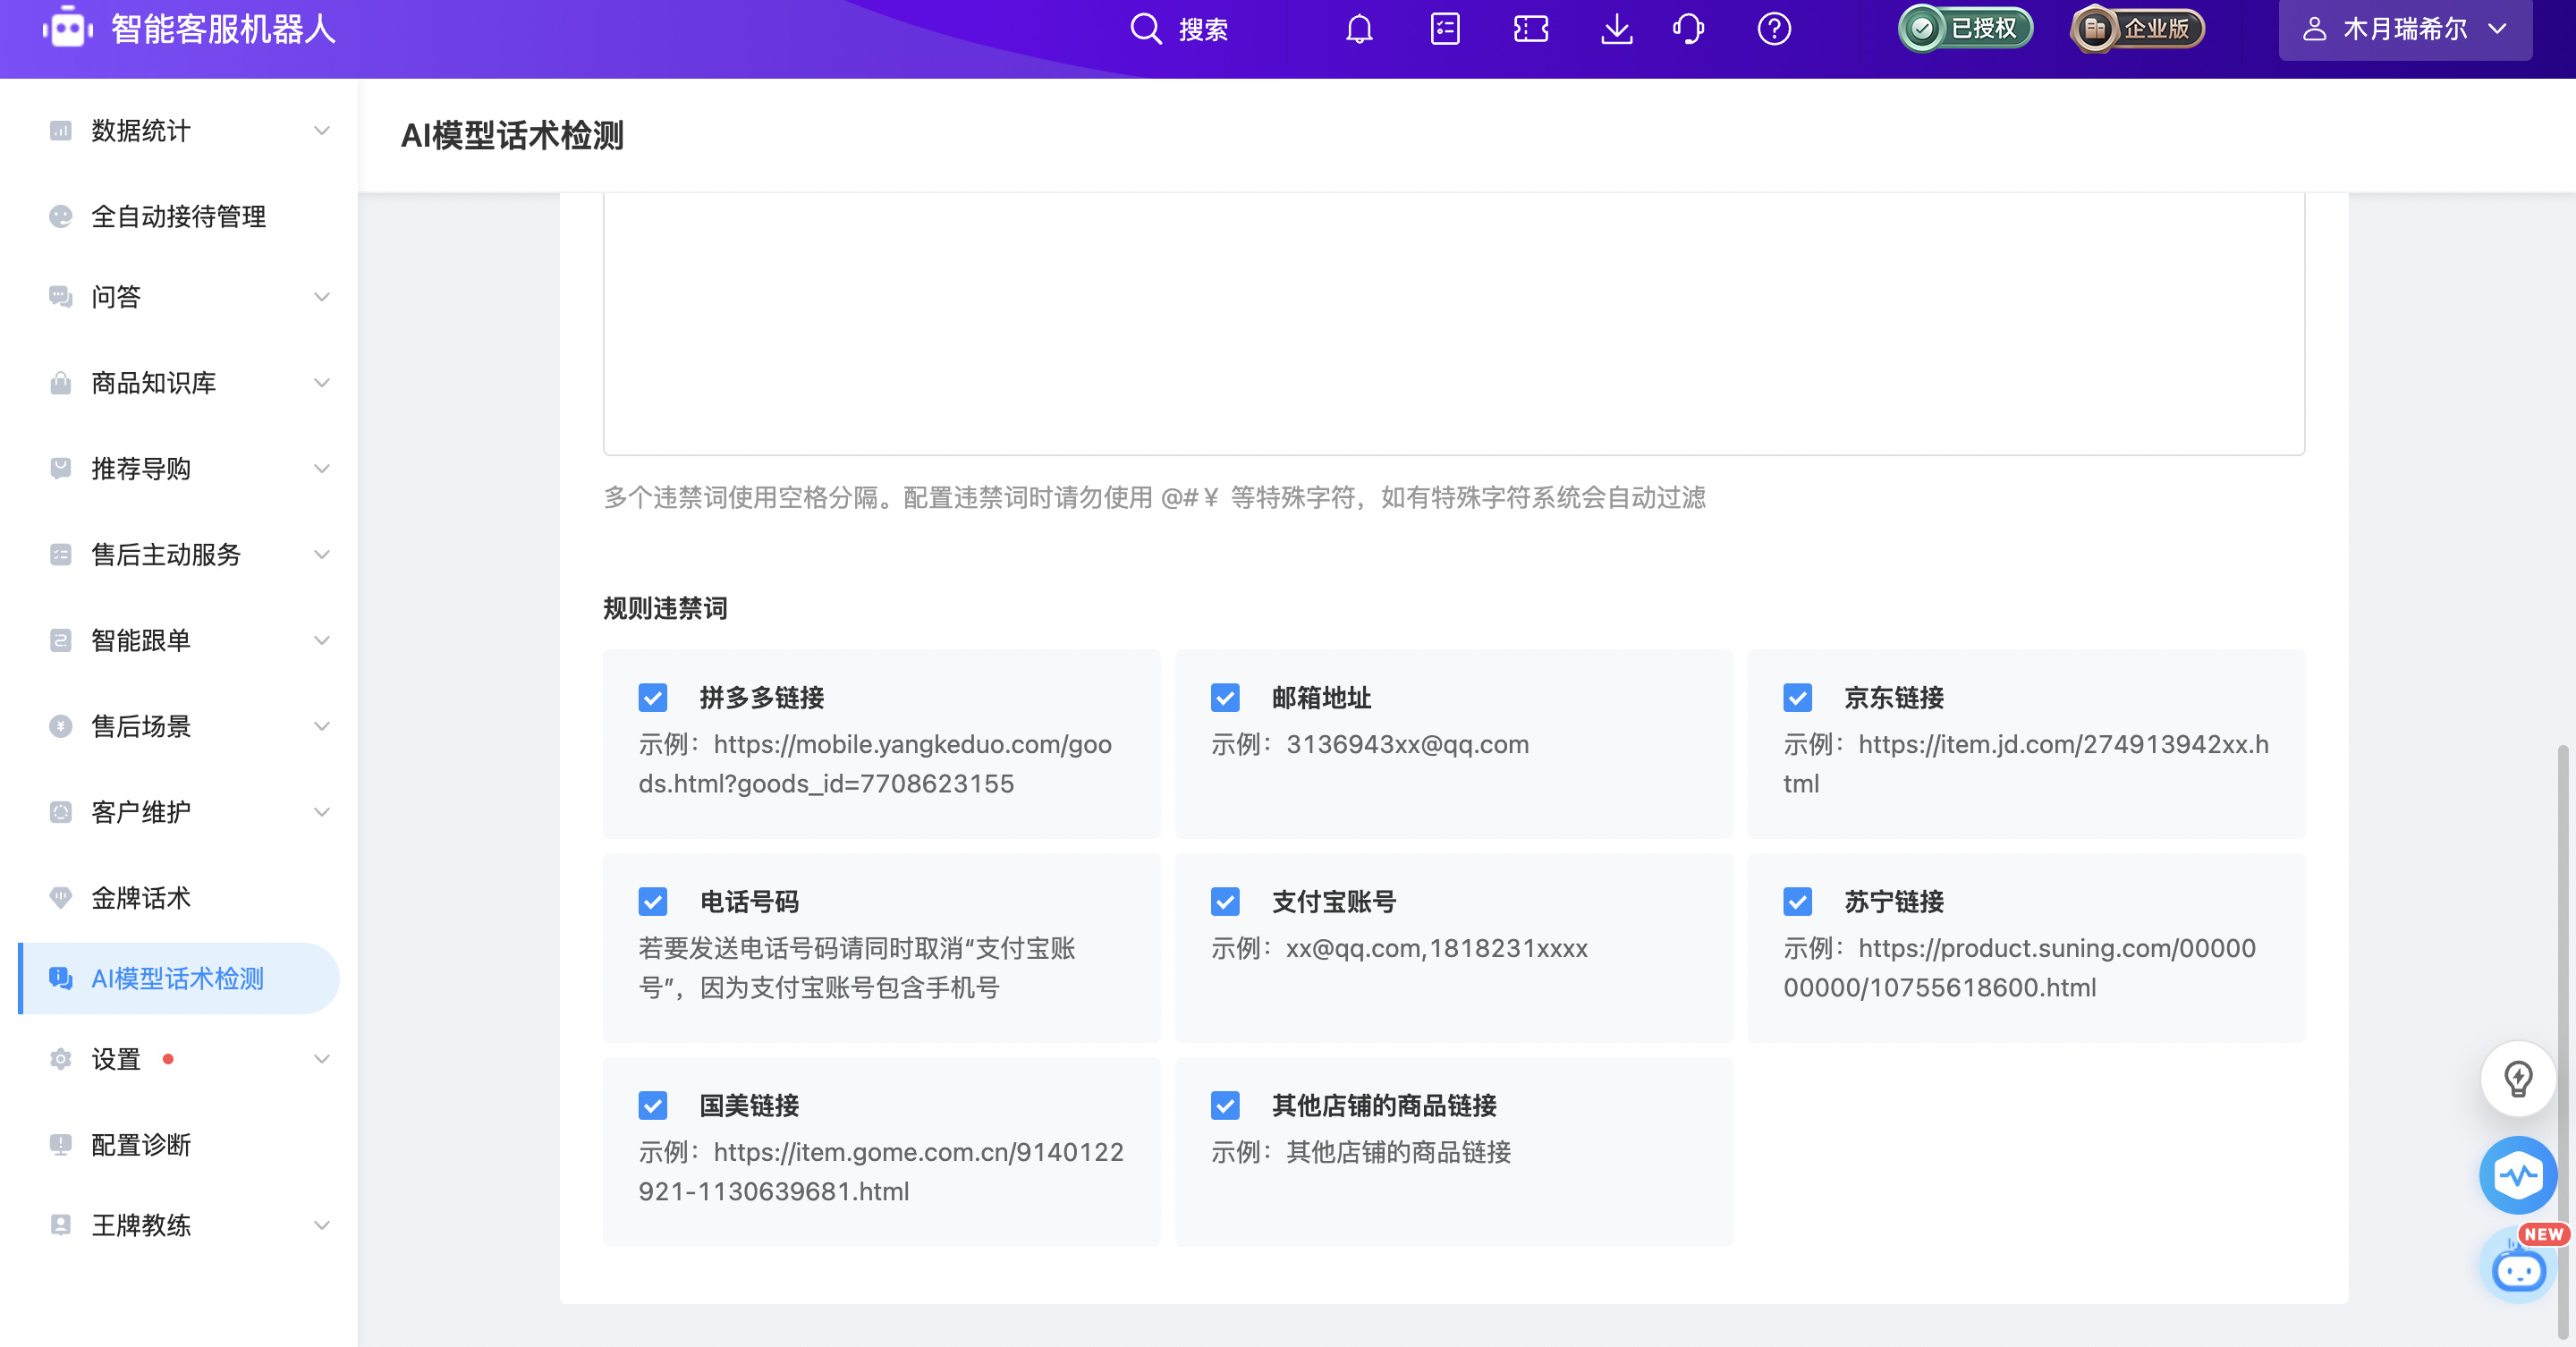The width and height of the screenshot is (2576, 1347).
Task: Select the AI模型话术检测 menu item
Action: tap(179, 978)
